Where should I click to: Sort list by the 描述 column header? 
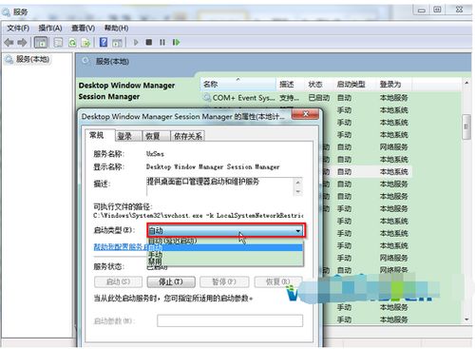(x=290, y=85)
